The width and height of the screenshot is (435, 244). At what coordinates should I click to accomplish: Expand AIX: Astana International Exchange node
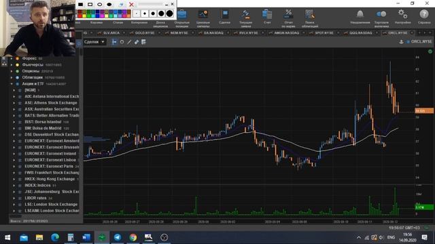[14, 96]
